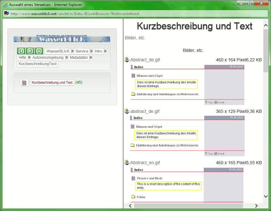This screenshot has width=271, height=211.
Task: Click the document icon beside Kurzbeschreibung und Text
Action: pos(24,83)
